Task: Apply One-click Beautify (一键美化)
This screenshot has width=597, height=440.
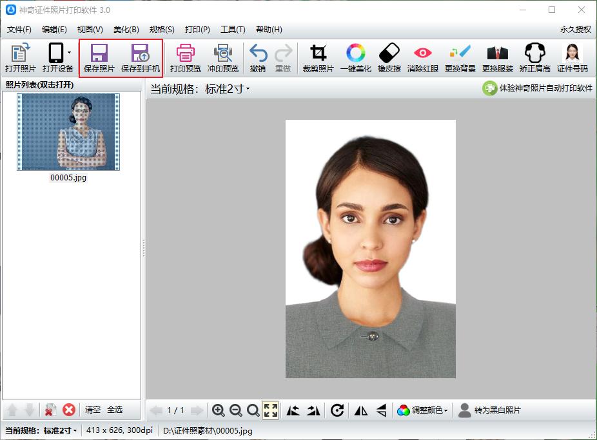Action: [355, 53]
